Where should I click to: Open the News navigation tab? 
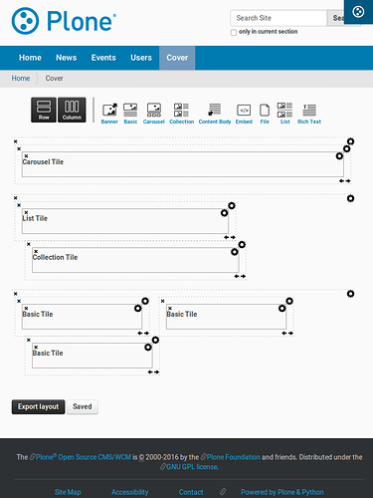pos(66,58)
